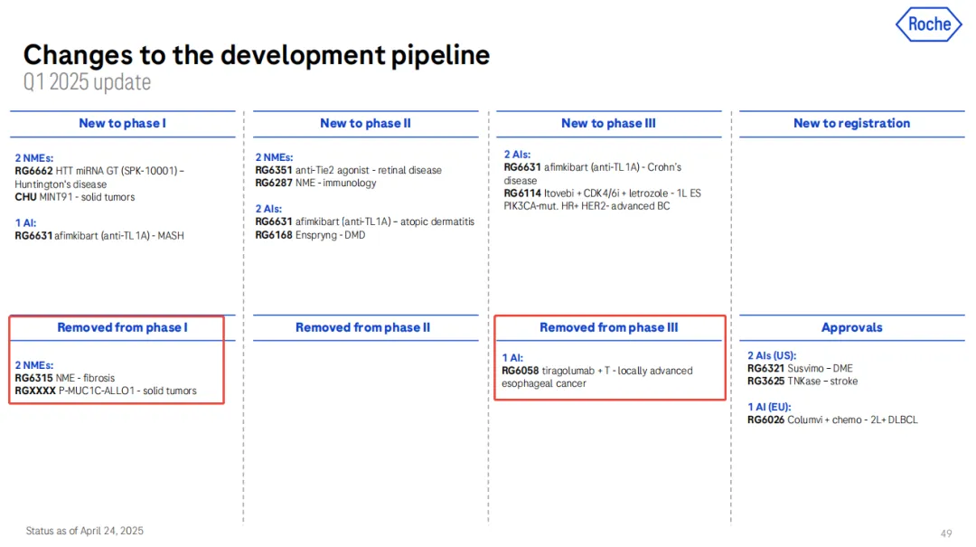Click the 'Approvals' header
976x547 pixels.
(851, 327)
